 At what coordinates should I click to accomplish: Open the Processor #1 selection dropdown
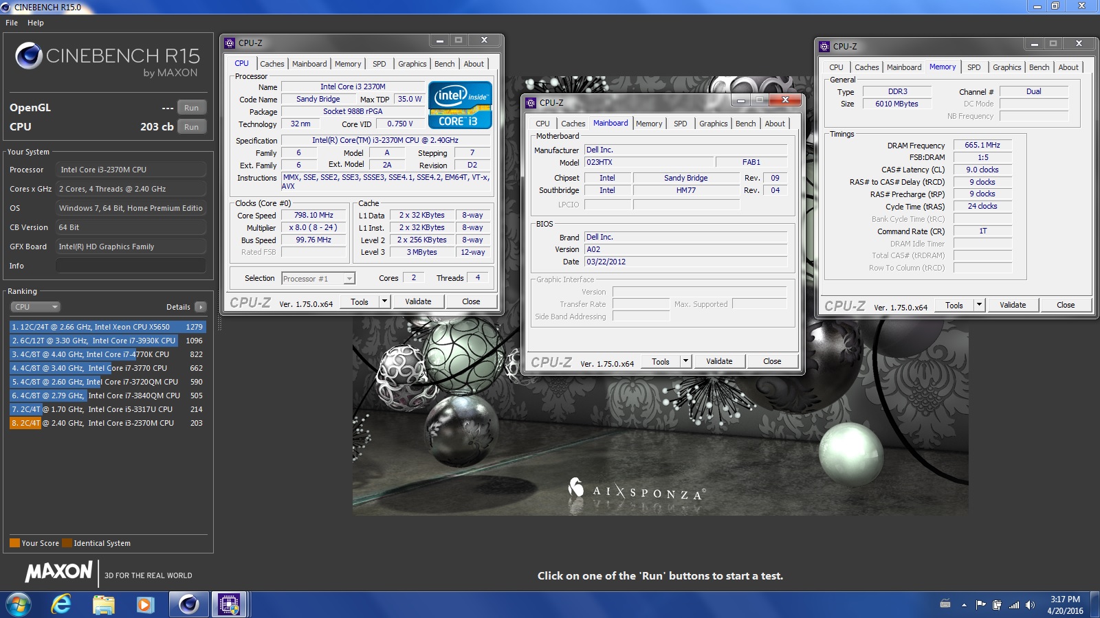coord(318,278)
